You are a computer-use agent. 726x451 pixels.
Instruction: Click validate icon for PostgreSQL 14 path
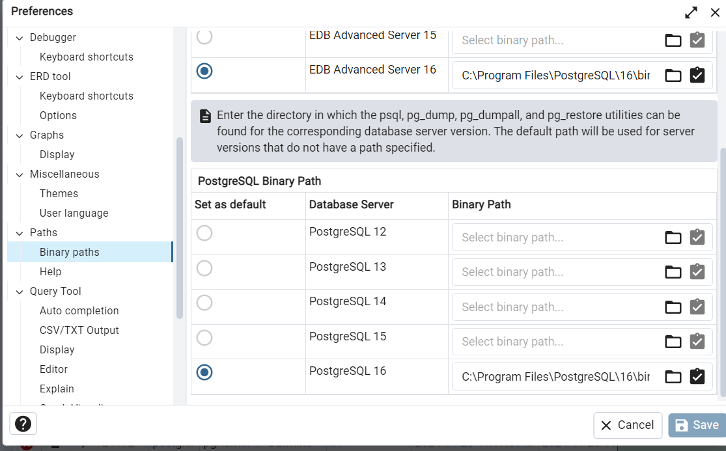[697, 307]
